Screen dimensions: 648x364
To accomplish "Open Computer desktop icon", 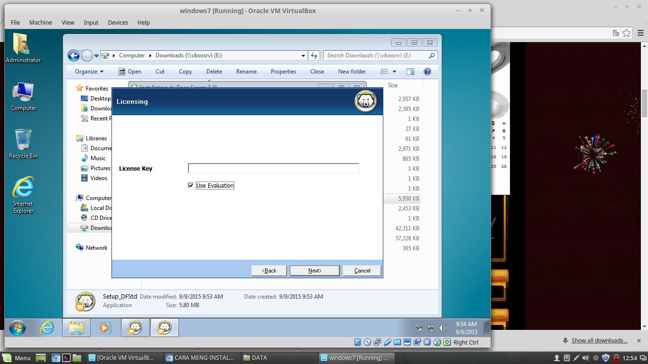I will click(23, 96).
